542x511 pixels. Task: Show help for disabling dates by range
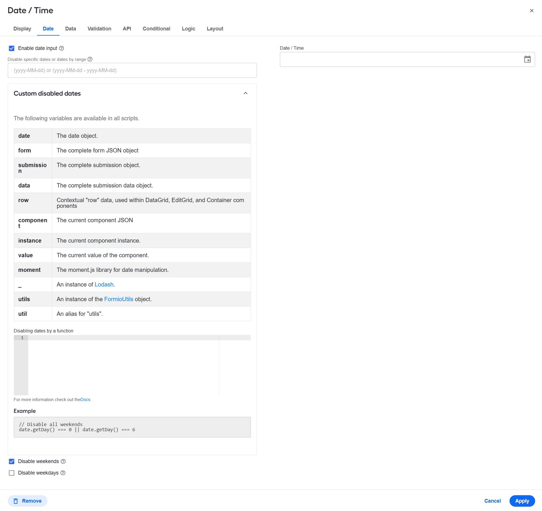pyautogui.click(x=90, y=59)
